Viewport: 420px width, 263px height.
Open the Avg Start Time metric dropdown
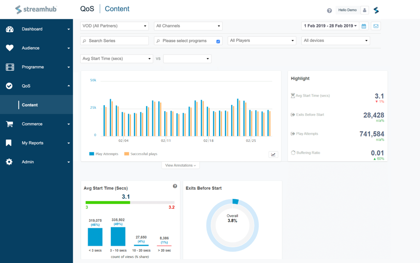coord(116,59)
